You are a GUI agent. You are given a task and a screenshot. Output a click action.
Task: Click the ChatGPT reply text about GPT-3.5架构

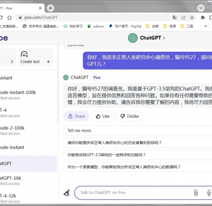pos(138,96)
